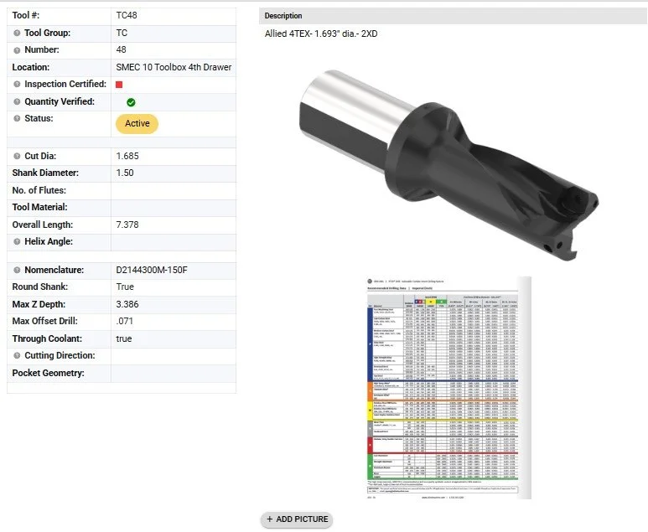
Task: Click Max Z Depth value 3.386
Action: coord(127,304)
